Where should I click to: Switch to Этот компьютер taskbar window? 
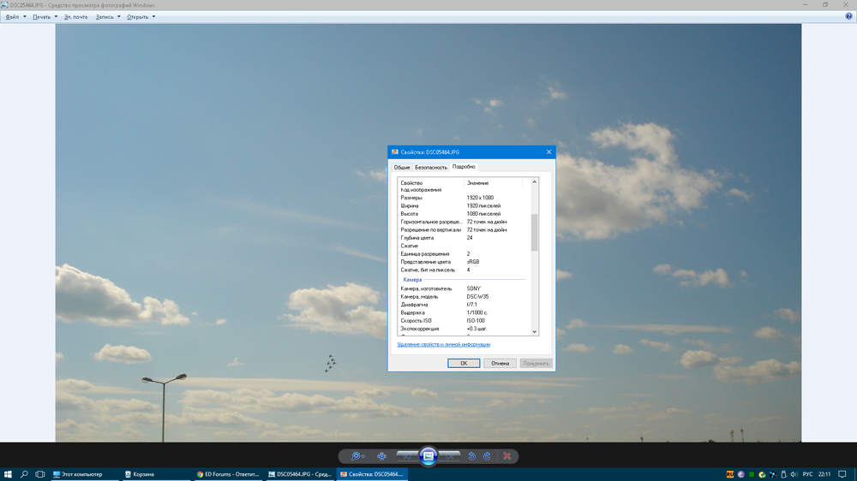(83, 474)
